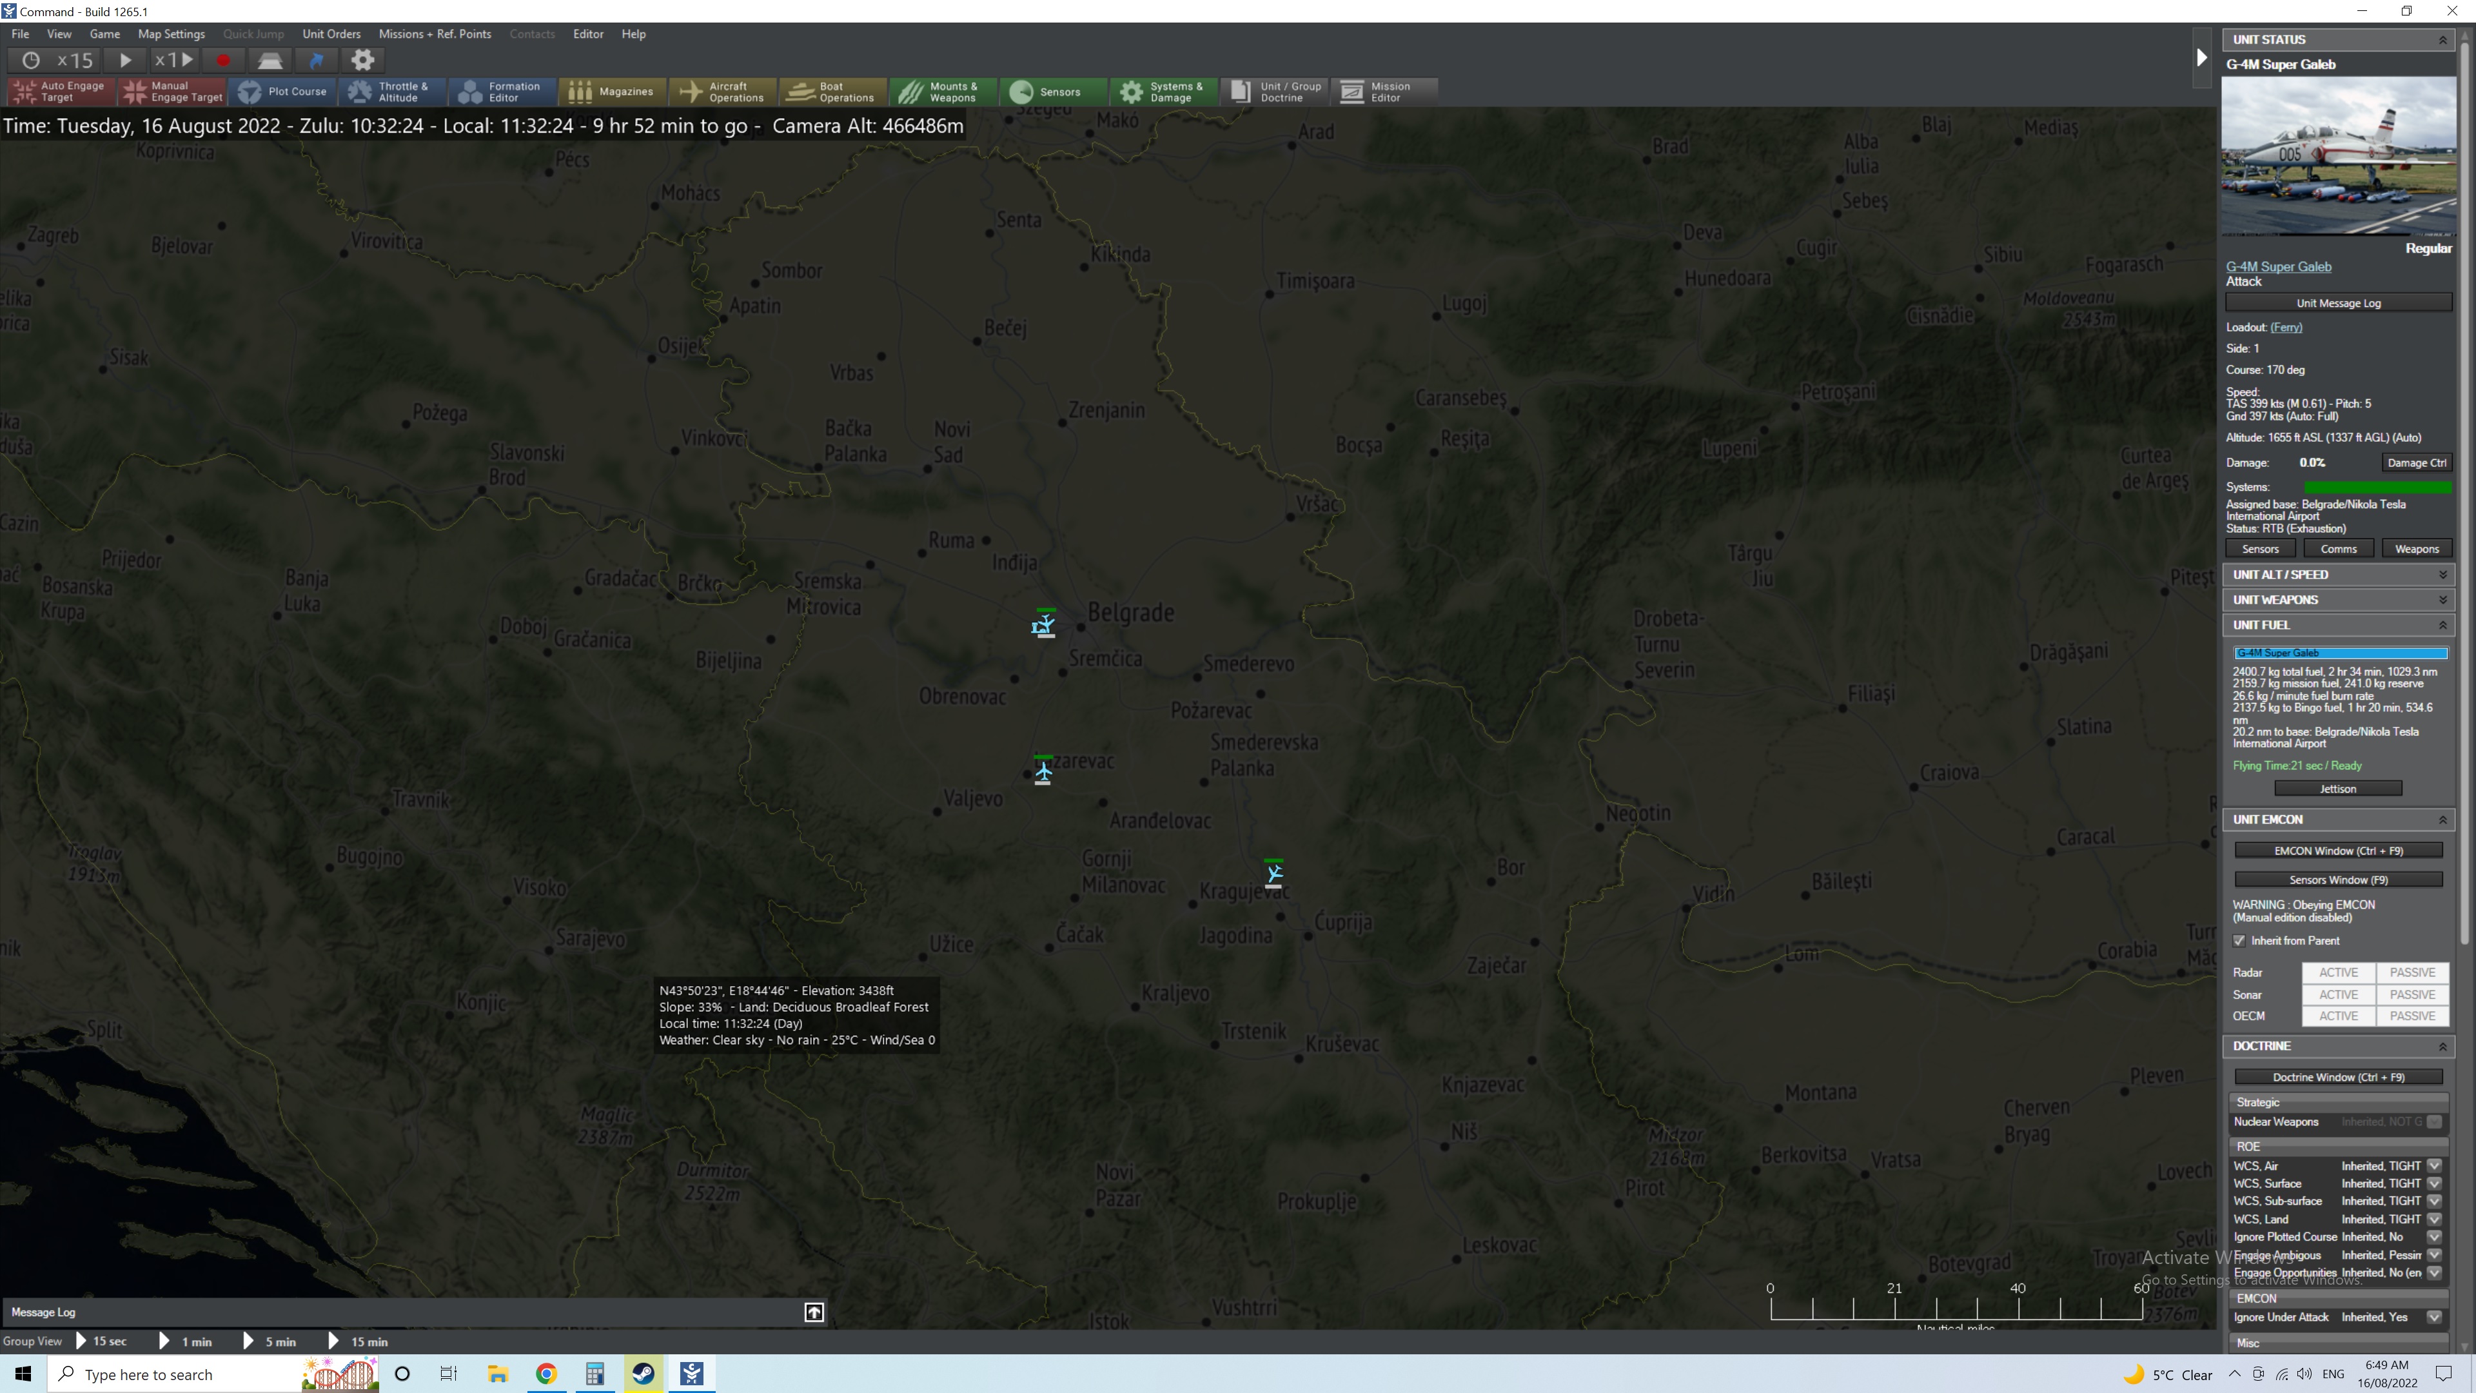Open the Editor menu
Screen dimensions: 2476x1393
tap(588, 34)
